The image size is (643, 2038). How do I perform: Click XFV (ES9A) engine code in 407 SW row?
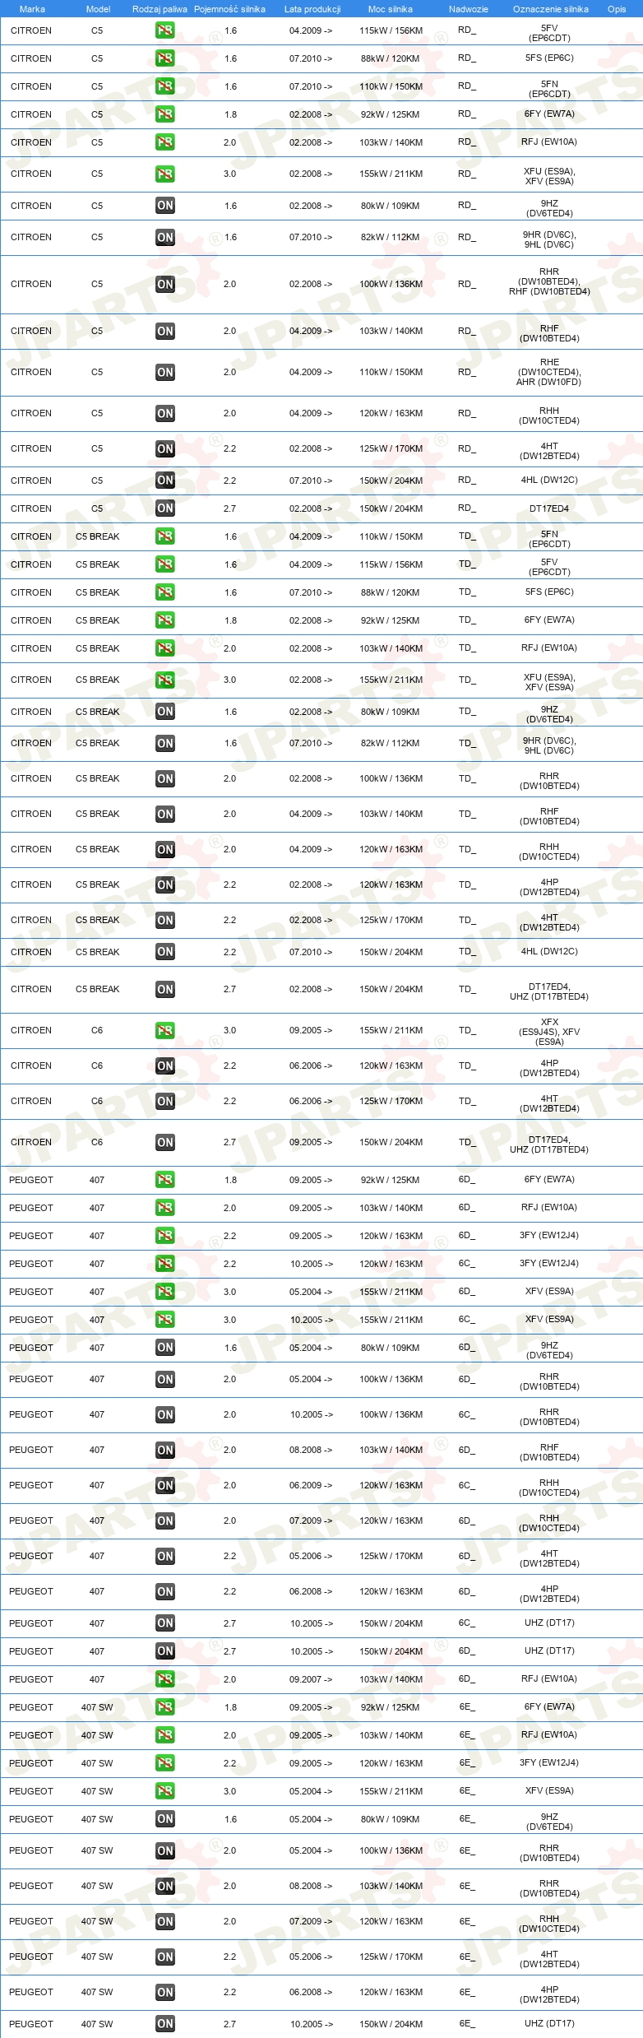[549, 1791]
